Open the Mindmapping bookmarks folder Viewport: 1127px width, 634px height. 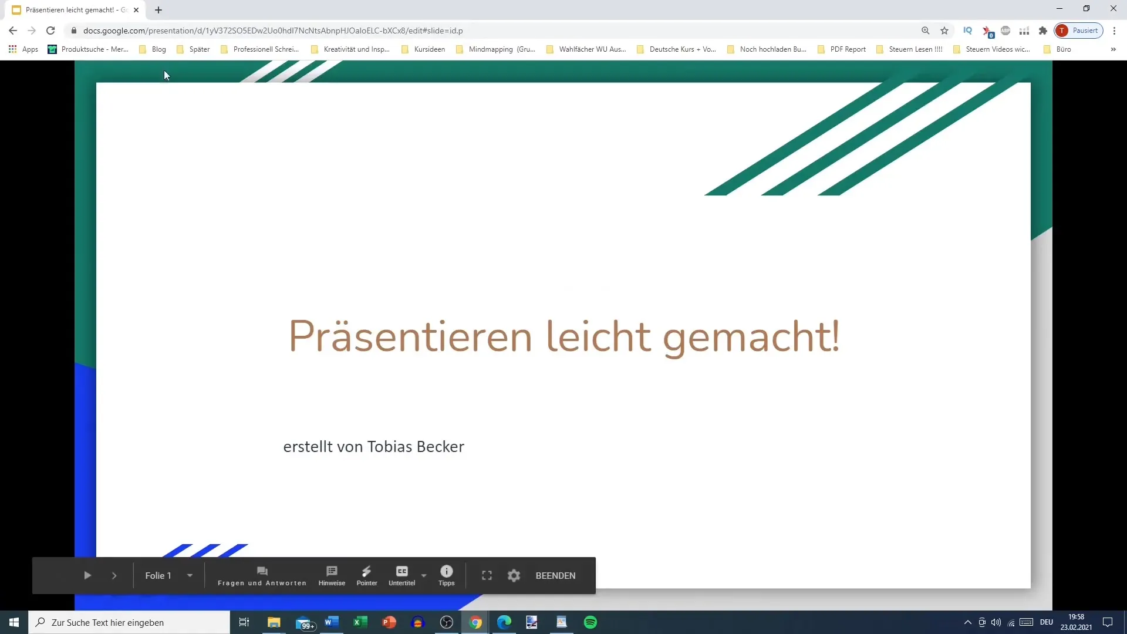[496, 49]
